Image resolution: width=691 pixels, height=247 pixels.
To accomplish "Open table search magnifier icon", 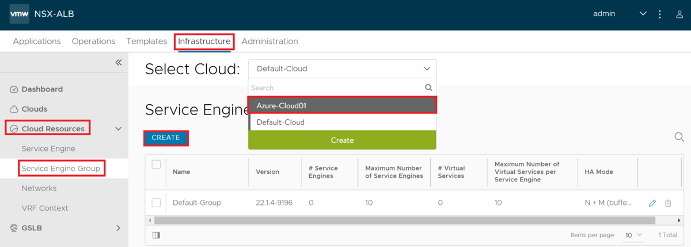I will pos(679,137).
